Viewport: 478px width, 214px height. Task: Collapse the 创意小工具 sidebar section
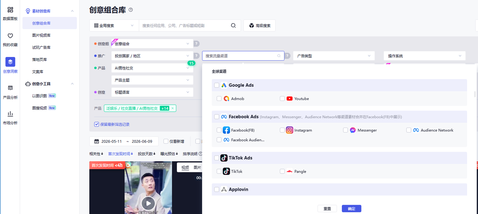(72, 84)
